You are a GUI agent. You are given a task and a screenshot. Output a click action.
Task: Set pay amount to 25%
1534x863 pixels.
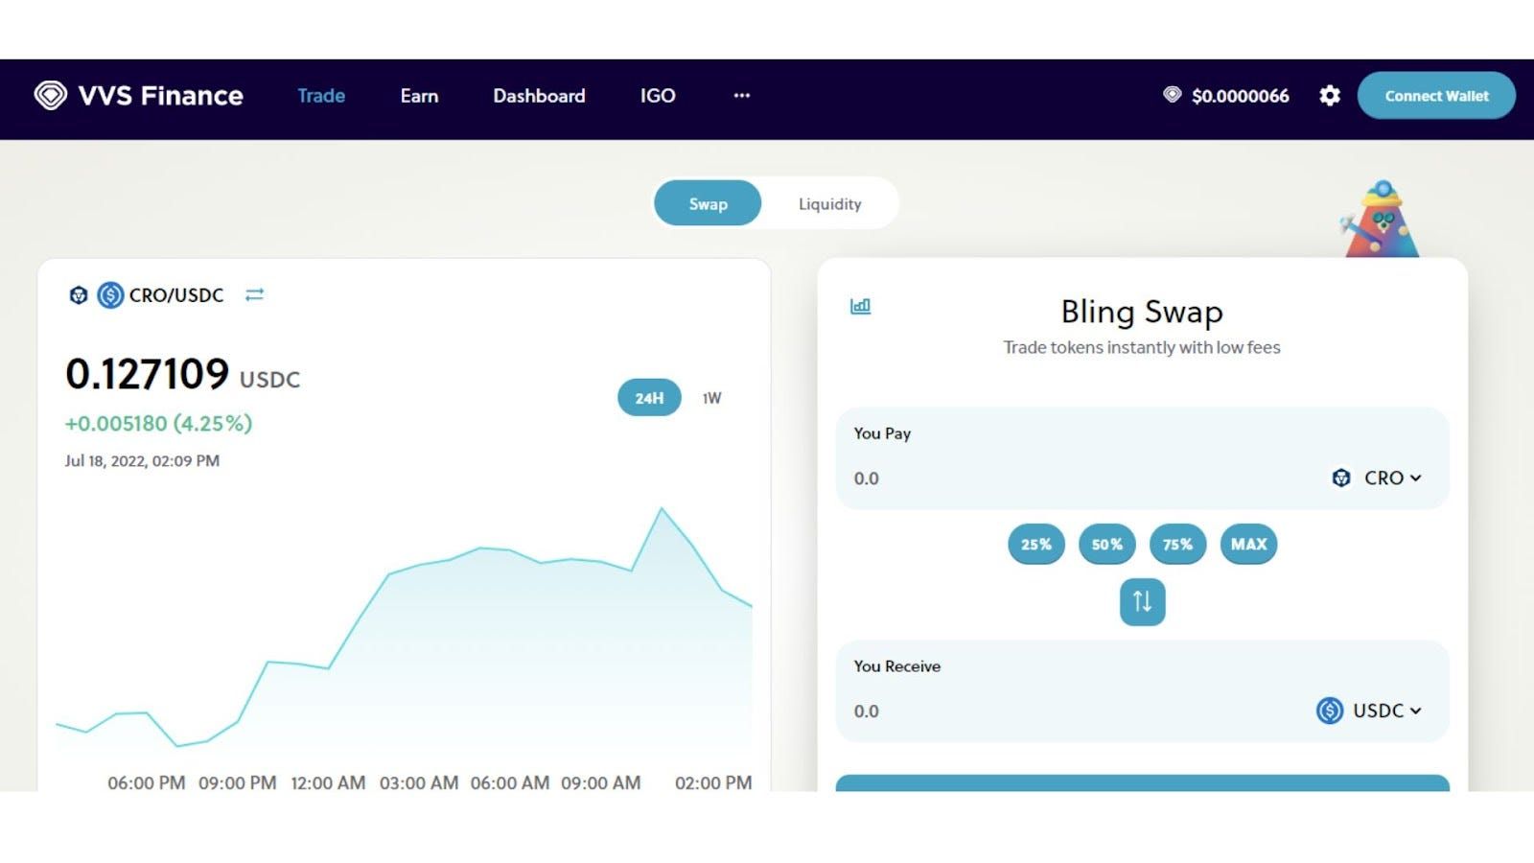click(x=1036, y=544)
